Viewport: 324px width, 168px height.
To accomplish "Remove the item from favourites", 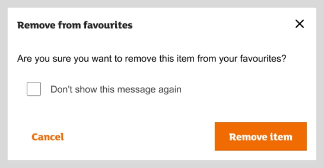I will pos(260,136).
